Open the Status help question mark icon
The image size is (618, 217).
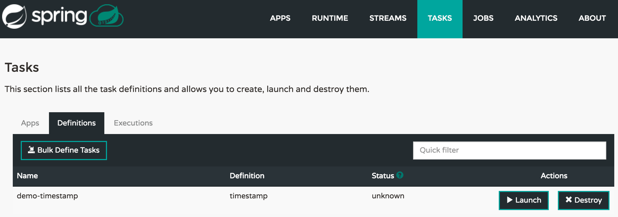(400, 175)
